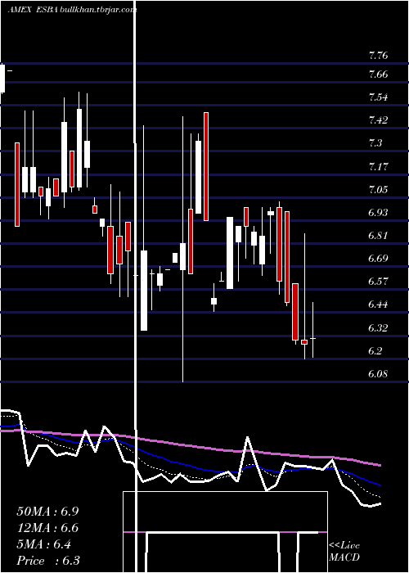Click the blue 12MA line's right end
This screenshot has width=409, height=573.
380,485
